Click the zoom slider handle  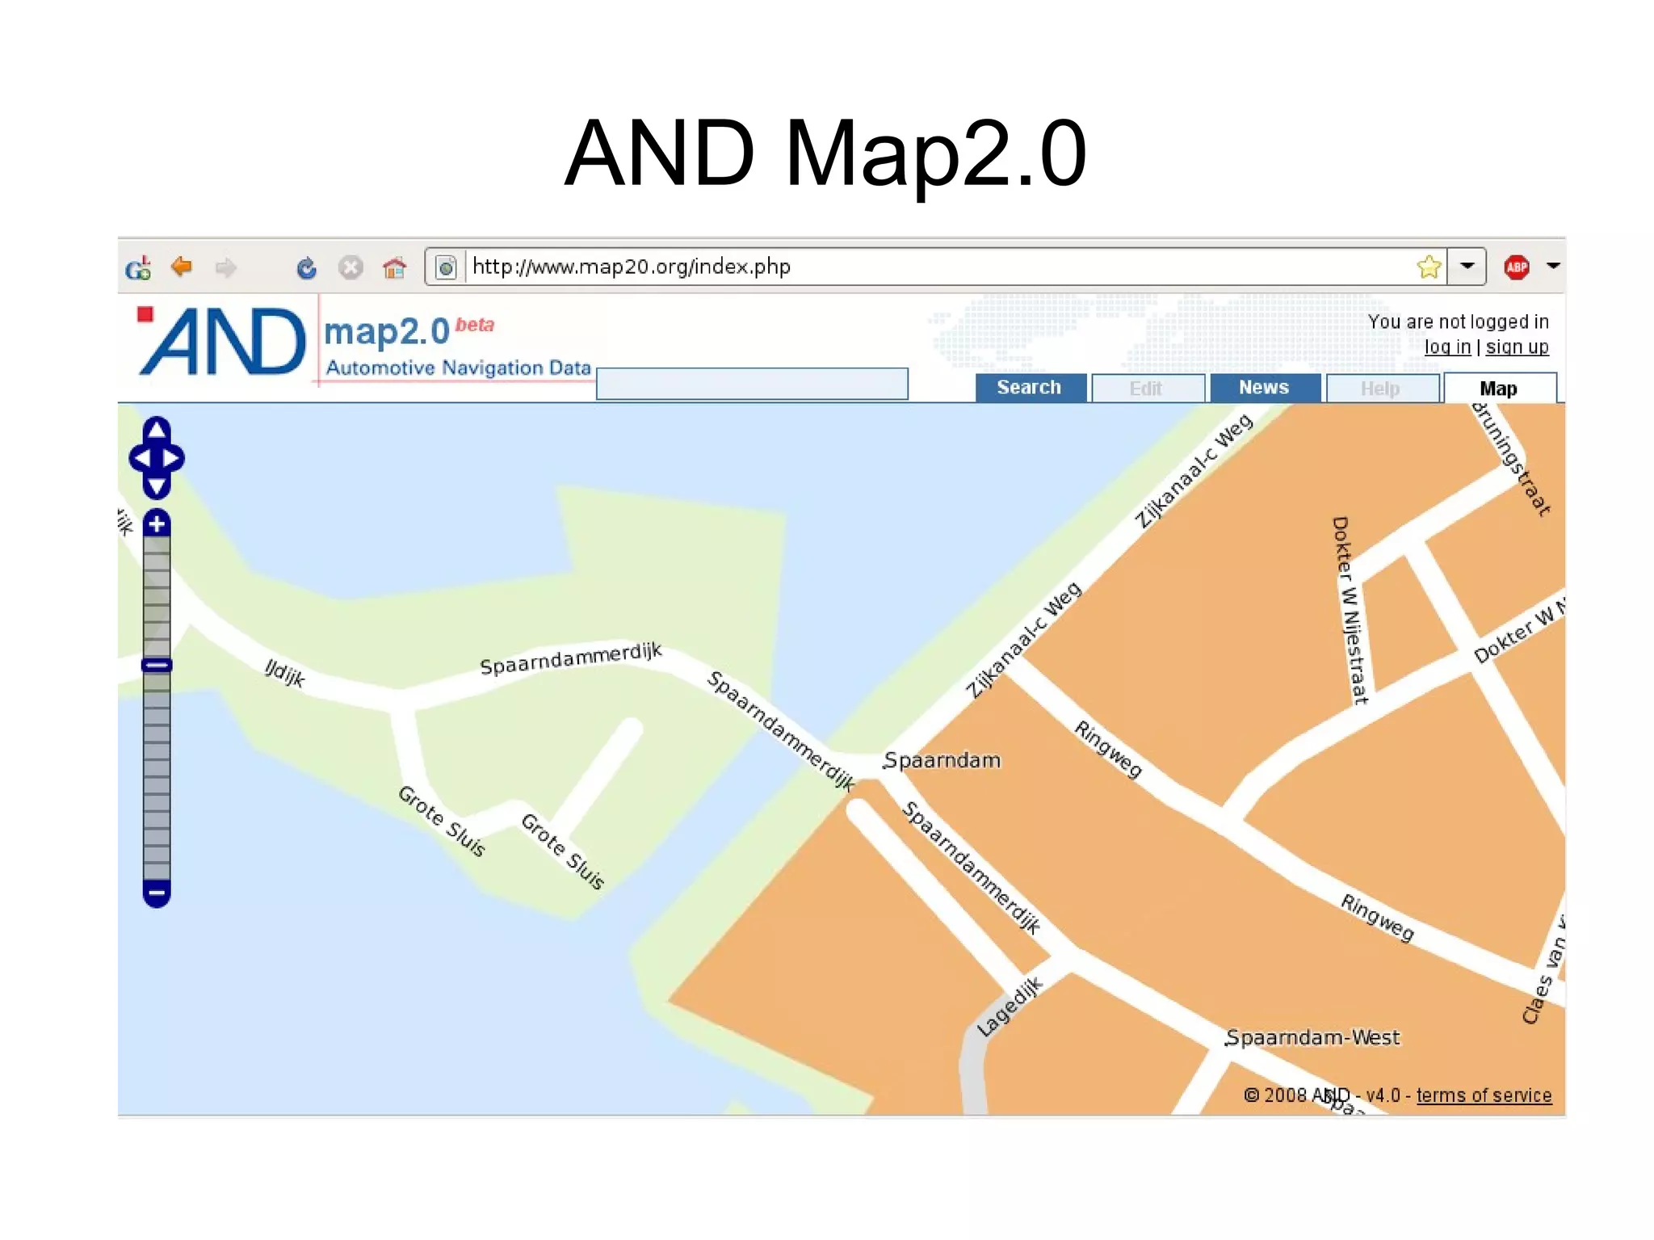click(x=157, y=666)
